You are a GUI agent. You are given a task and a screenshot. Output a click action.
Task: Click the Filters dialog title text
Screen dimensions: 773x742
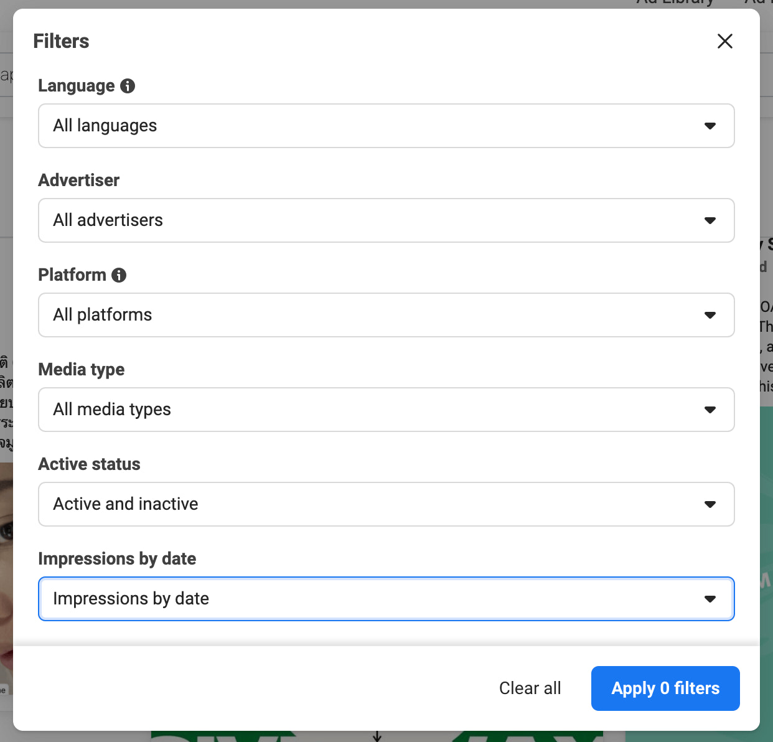(x=61, y=41)
